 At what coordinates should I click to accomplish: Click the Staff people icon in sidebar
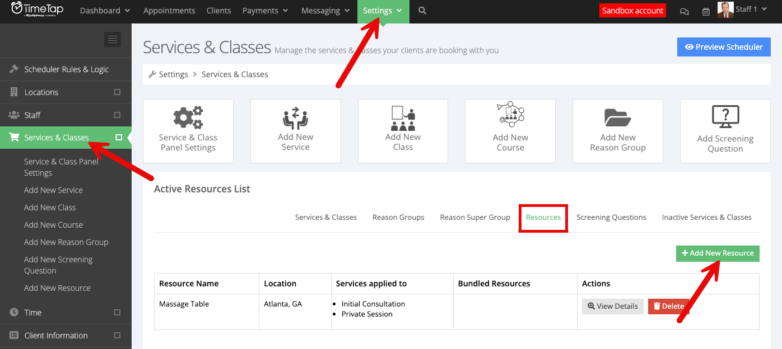[x=14, y=115]
